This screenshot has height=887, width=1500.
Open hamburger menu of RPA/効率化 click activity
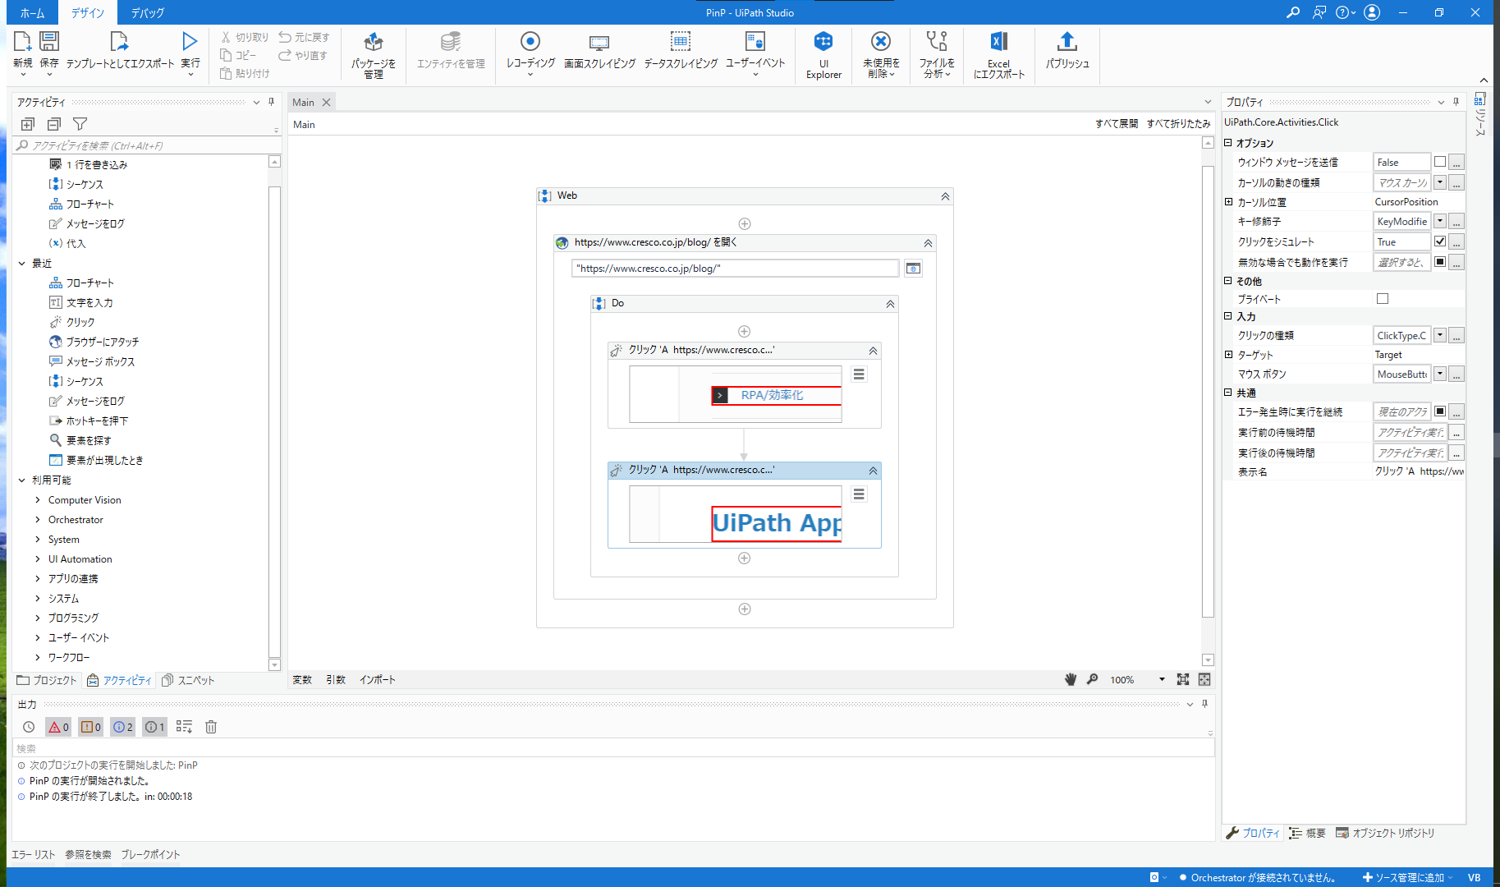(859, 375)
